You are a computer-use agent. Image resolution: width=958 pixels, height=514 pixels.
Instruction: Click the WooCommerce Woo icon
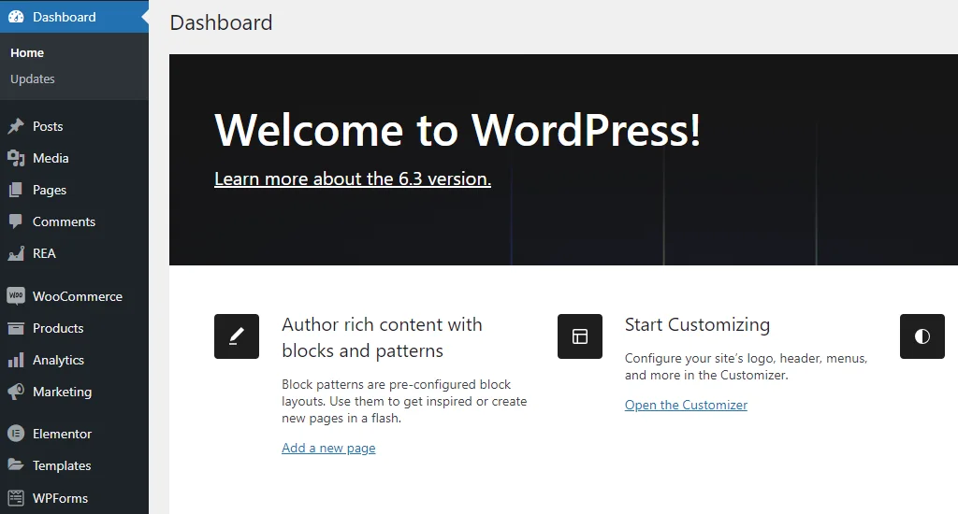[x=16, y=296]
